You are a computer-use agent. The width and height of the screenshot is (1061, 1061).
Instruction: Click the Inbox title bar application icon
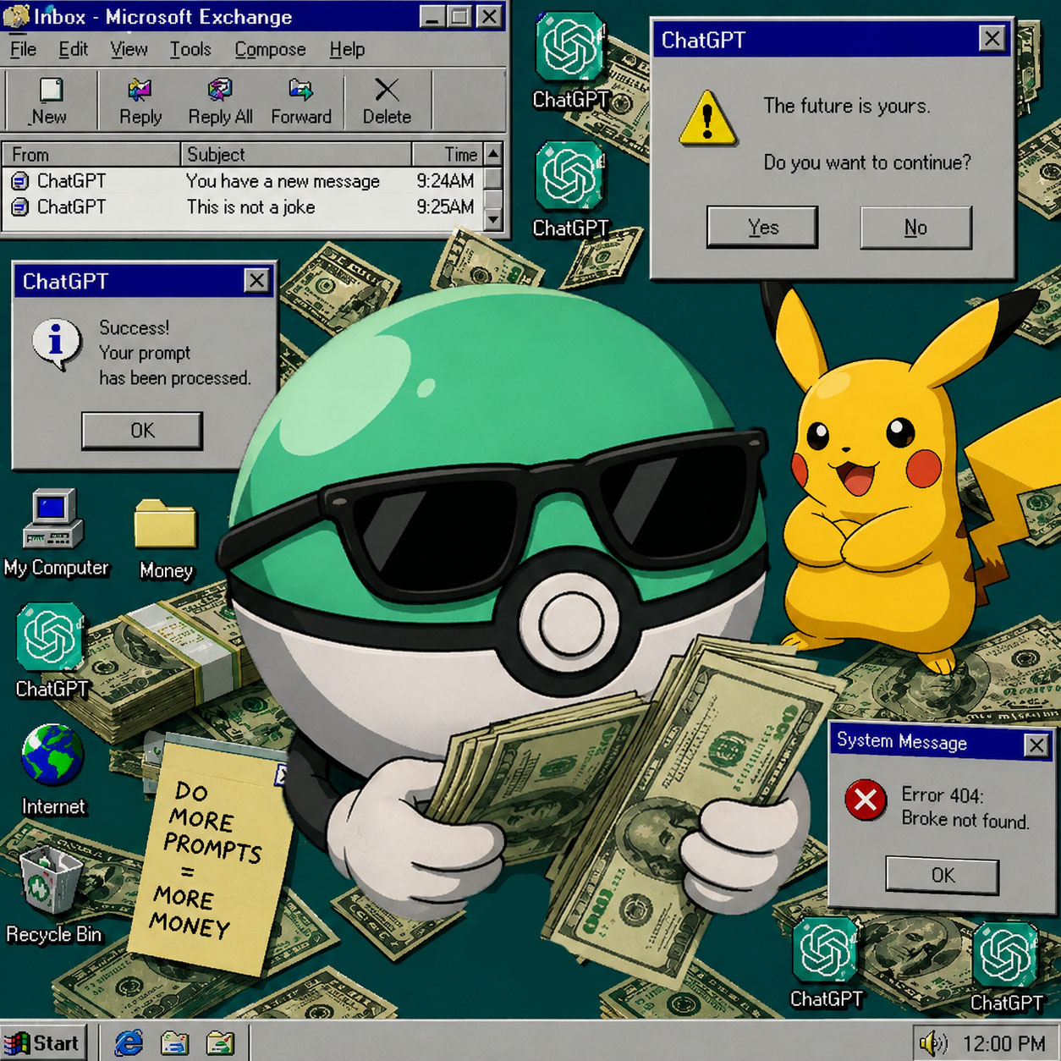click(x=16, y=15)
